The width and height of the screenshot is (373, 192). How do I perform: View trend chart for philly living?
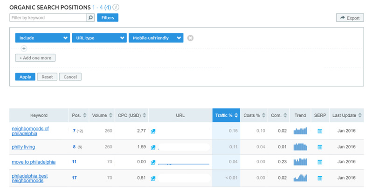(300, 147)
